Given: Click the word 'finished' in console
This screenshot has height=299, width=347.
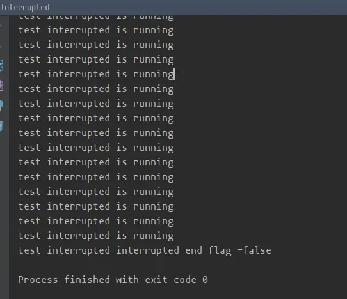Looking at the screenshot, I should pyautogui.click(x=87, y=280).
